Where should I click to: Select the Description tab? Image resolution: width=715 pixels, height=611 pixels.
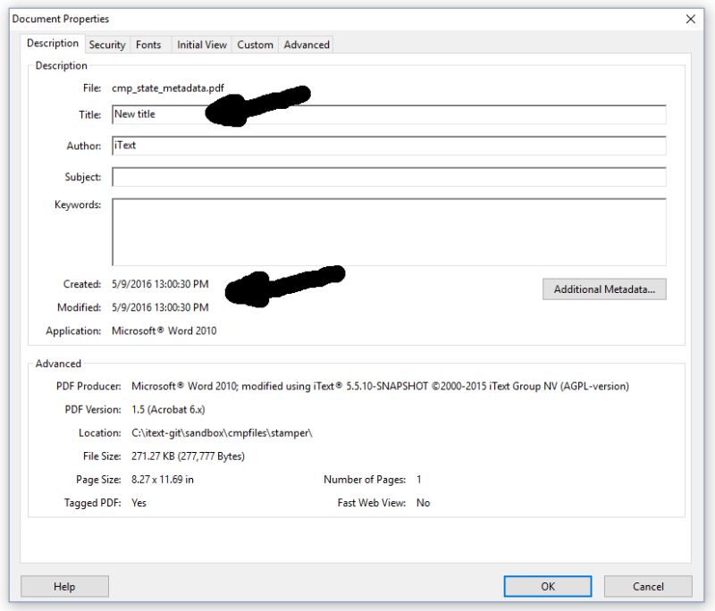[52, 43]
